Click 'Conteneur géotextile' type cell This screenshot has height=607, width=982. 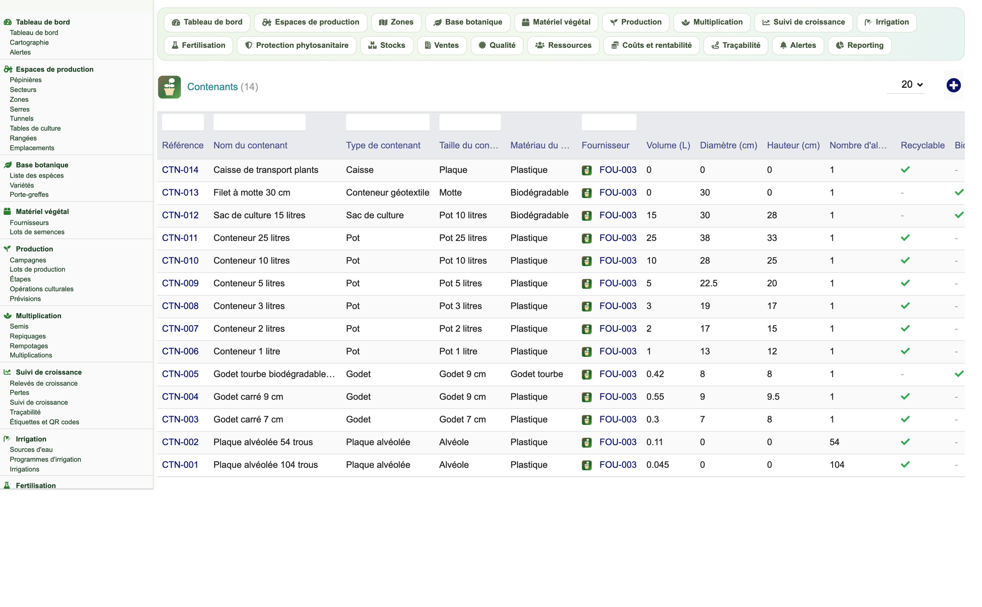pos(388,193)
